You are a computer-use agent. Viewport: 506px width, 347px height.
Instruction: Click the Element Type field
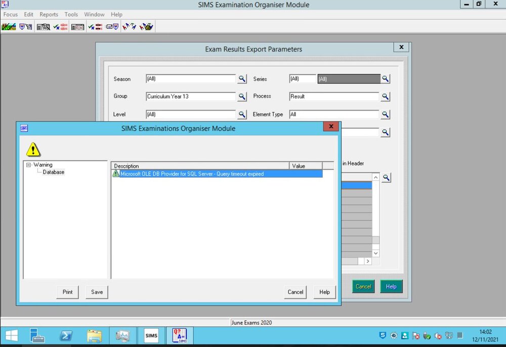[x=334, y=114]
